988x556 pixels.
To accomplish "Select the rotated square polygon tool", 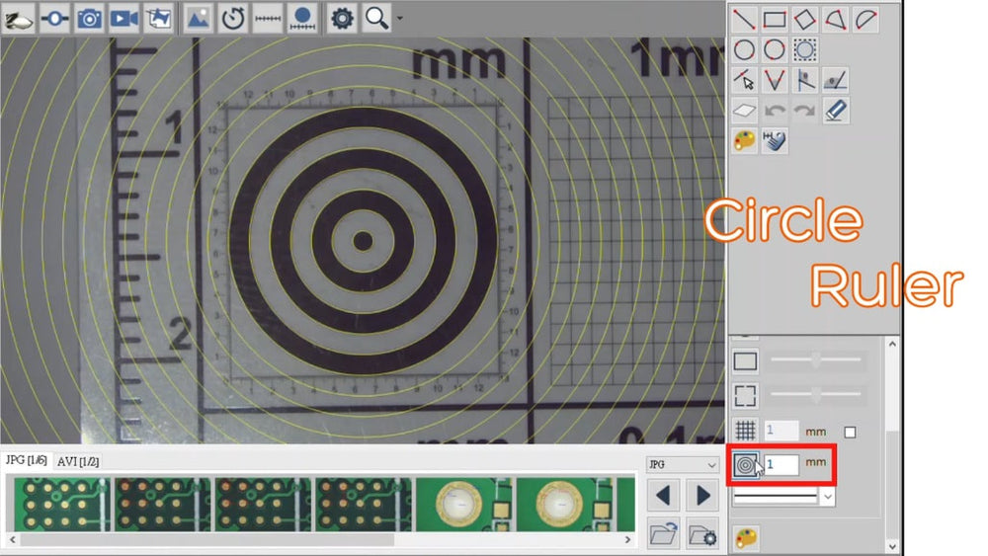I will (x=804, y=19).
